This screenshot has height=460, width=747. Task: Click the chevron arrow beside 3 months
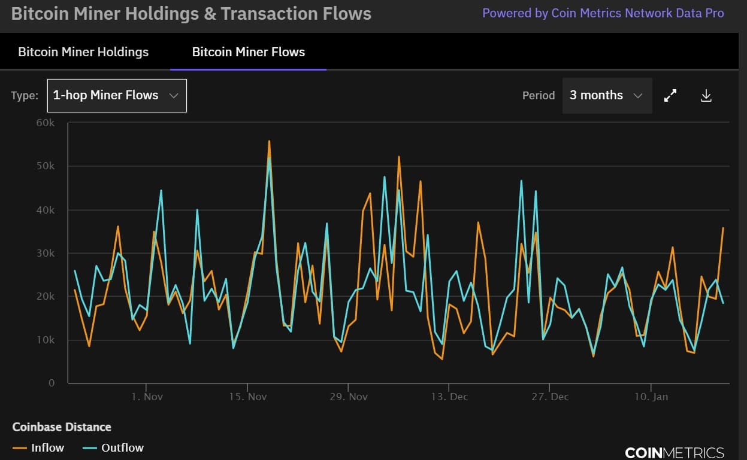pos(638,96)
